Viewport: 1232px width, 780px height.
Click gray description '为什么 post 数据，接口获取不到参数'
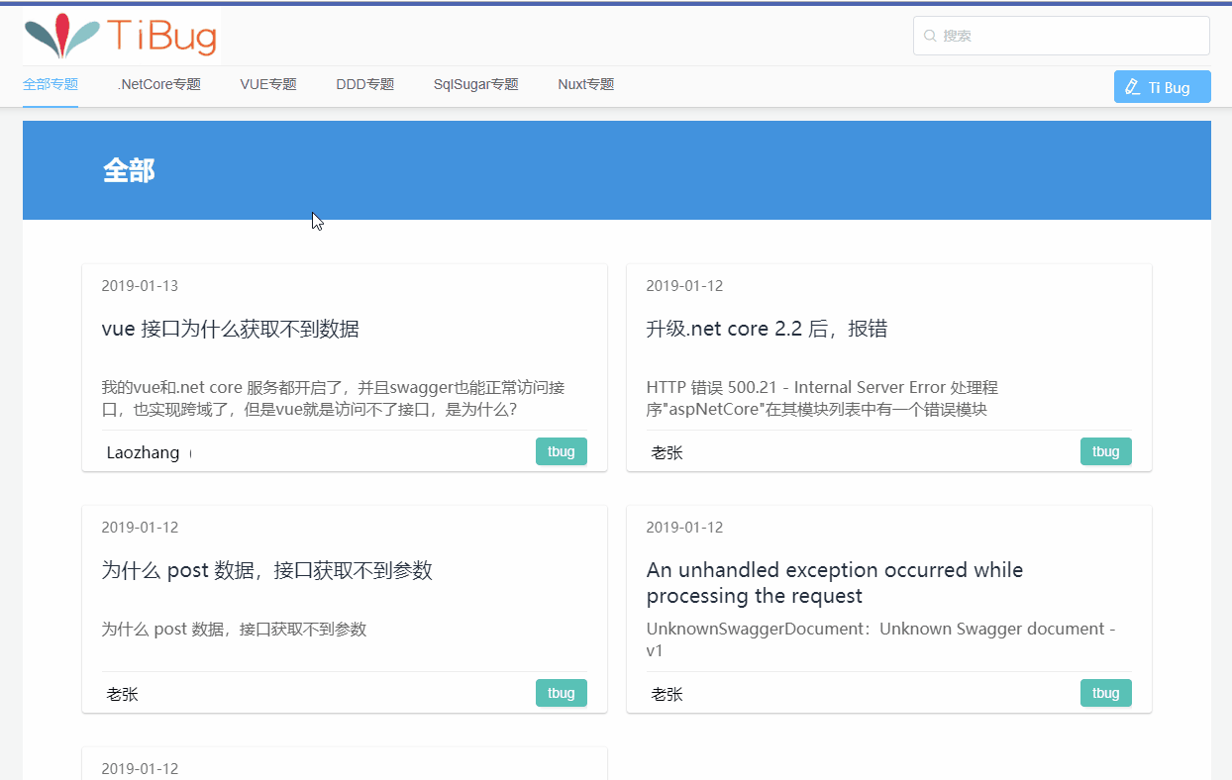(234, 629)
